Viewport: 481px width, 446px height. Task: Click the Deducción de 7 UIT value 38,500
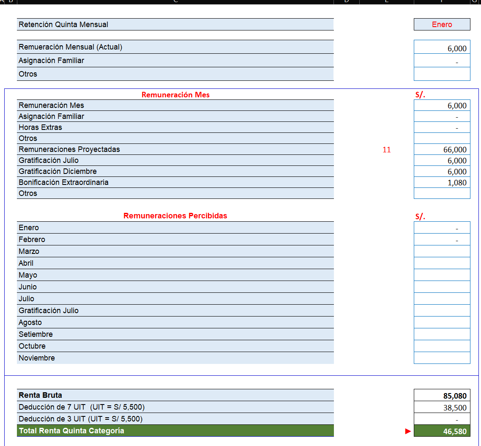point(442,407)
